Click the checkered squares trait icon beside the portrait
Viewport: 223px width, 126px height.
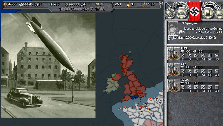[180, 32]
